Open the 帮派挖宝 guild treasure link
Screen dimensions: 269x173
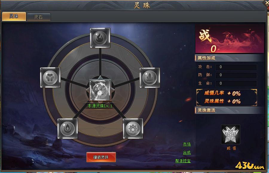183,161
